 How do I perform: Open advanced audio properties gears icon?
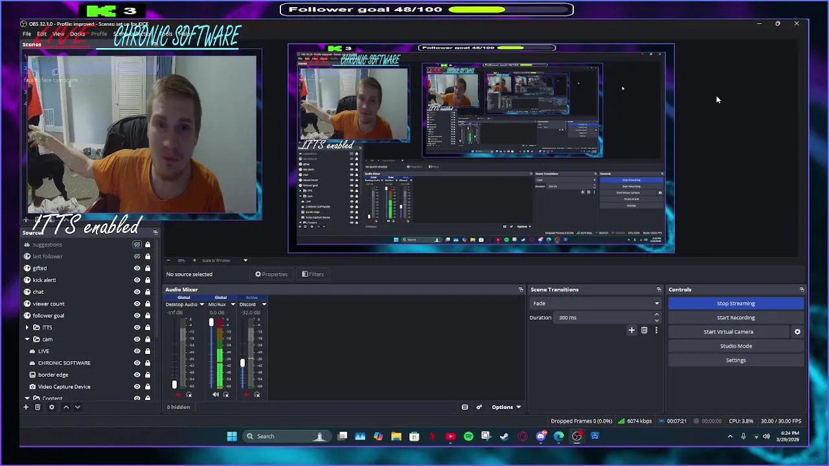[479, 407]
